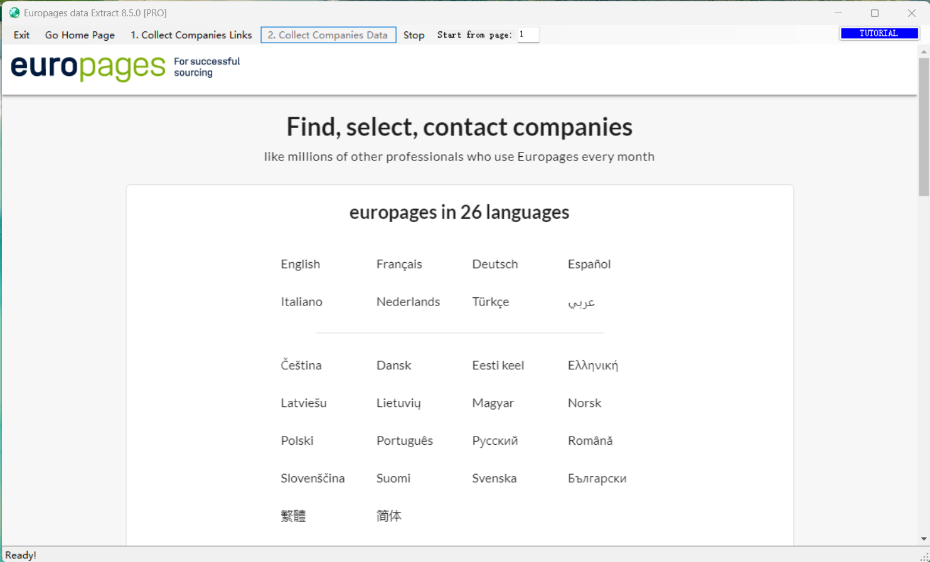Select Türkçe from languages list
The image size is (930, 562).
click(490, 302)
